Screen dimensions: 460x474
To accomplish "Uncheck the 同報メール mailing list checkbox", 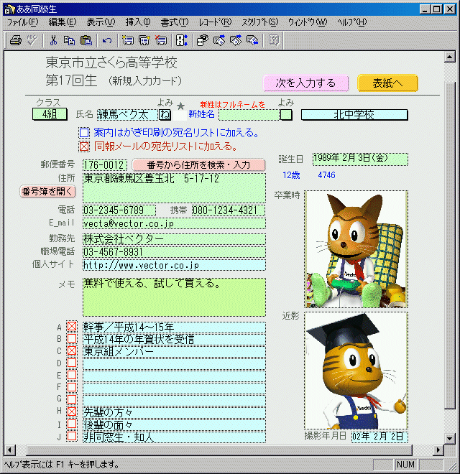I will pos(84,147).
